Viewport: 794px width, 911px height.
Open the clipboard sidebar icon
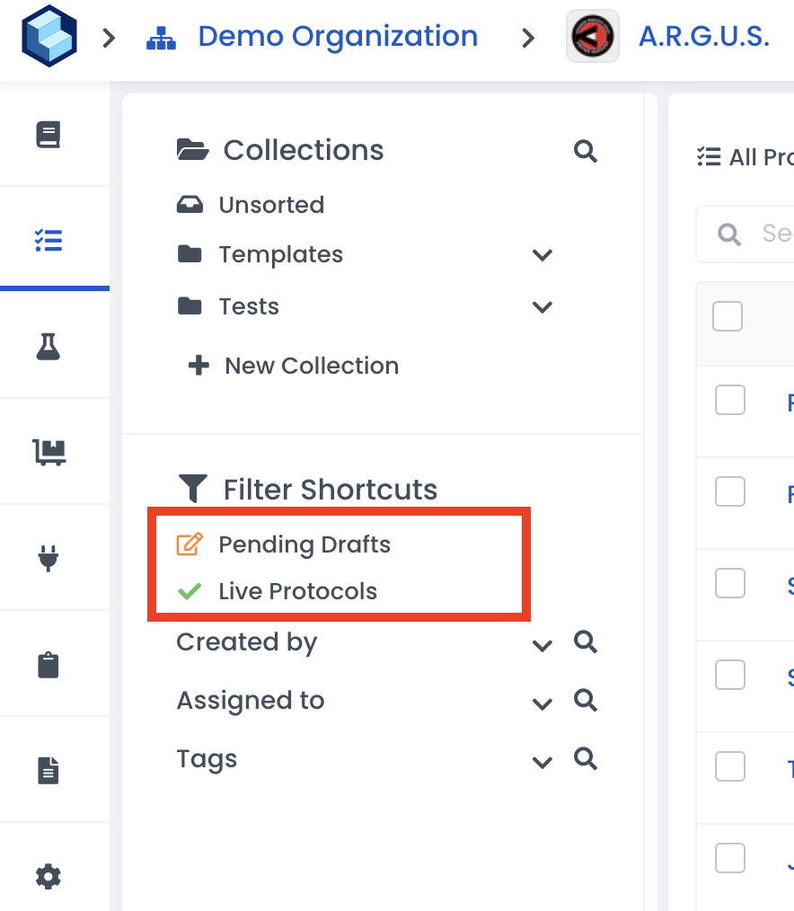tap(48, 665)
